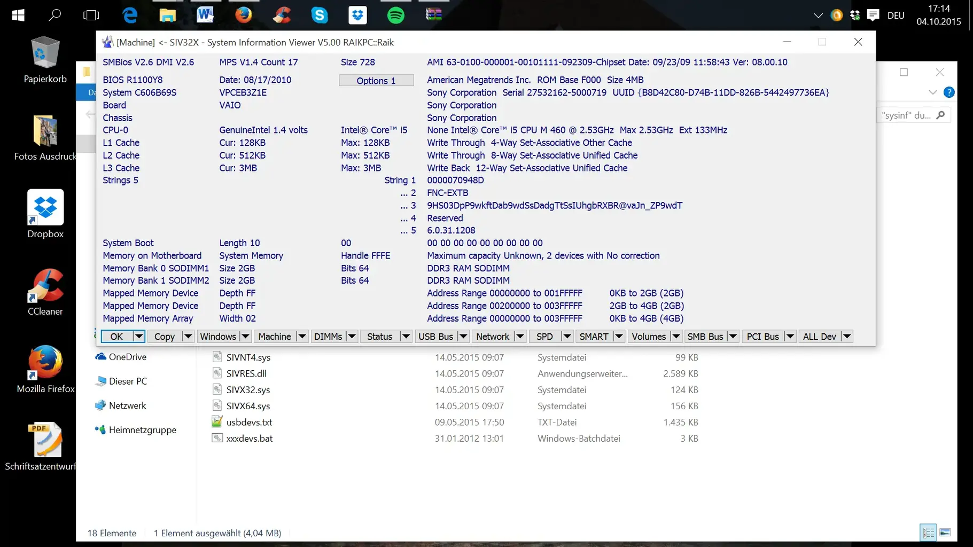This screenshot has width=973, height=547.
Task: Select Dropbox desktop shortcut
Action: 45,214
